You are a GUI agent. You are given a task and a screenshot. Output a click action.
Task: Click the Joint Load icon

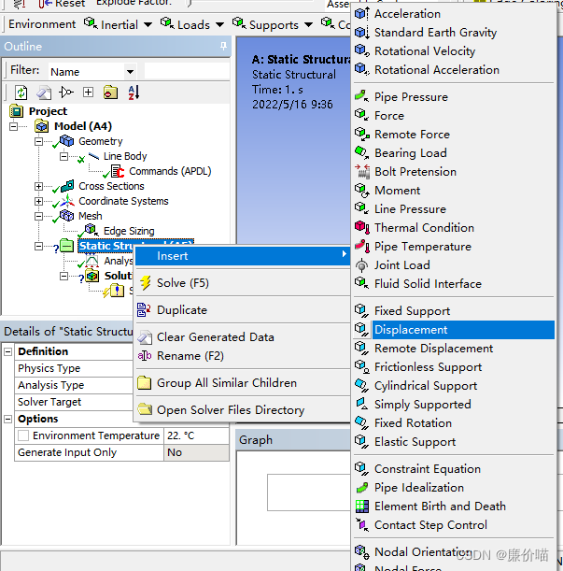(361, 265)
